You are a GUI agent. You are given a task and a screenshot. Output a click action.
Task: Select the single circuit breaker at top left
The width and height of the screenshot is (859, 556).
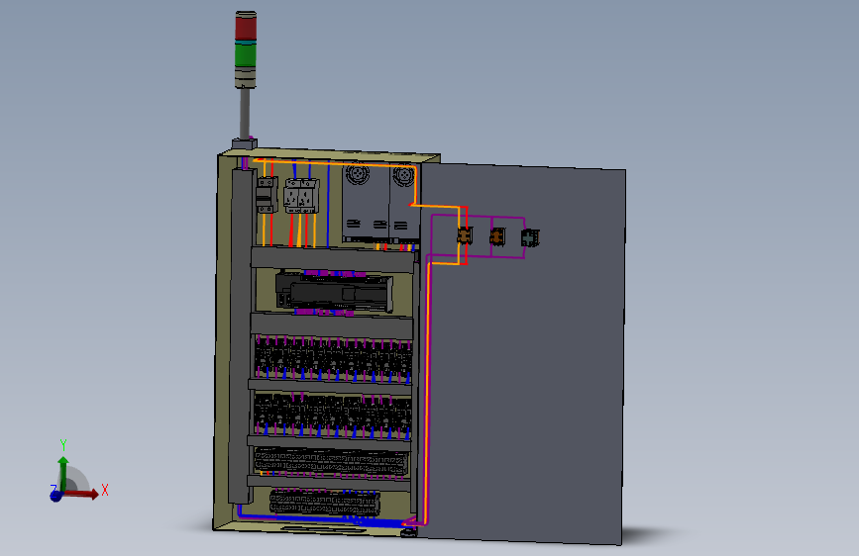pyautogui.click(x=267, y=195)
